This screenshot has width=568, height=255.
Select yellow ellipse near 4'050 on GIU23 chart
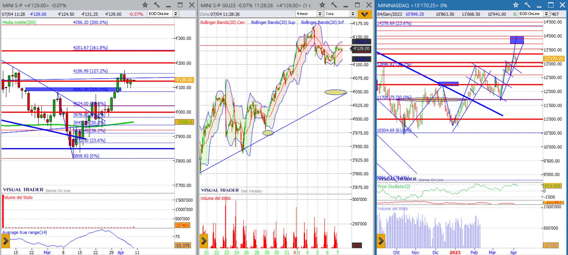click(336, 92)
